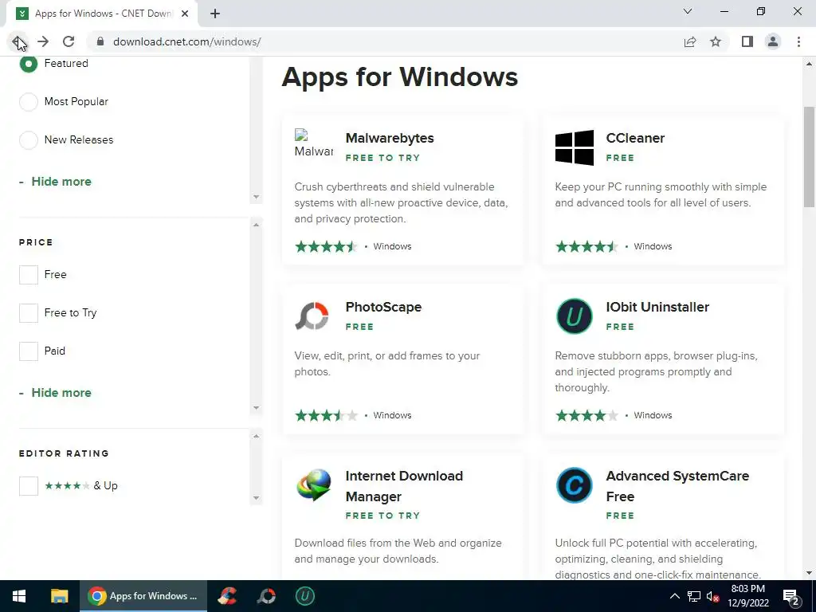816x612 pixels.
Task: Click the taskbar clock showing 8:03 PM
Action: coord(747,596)
